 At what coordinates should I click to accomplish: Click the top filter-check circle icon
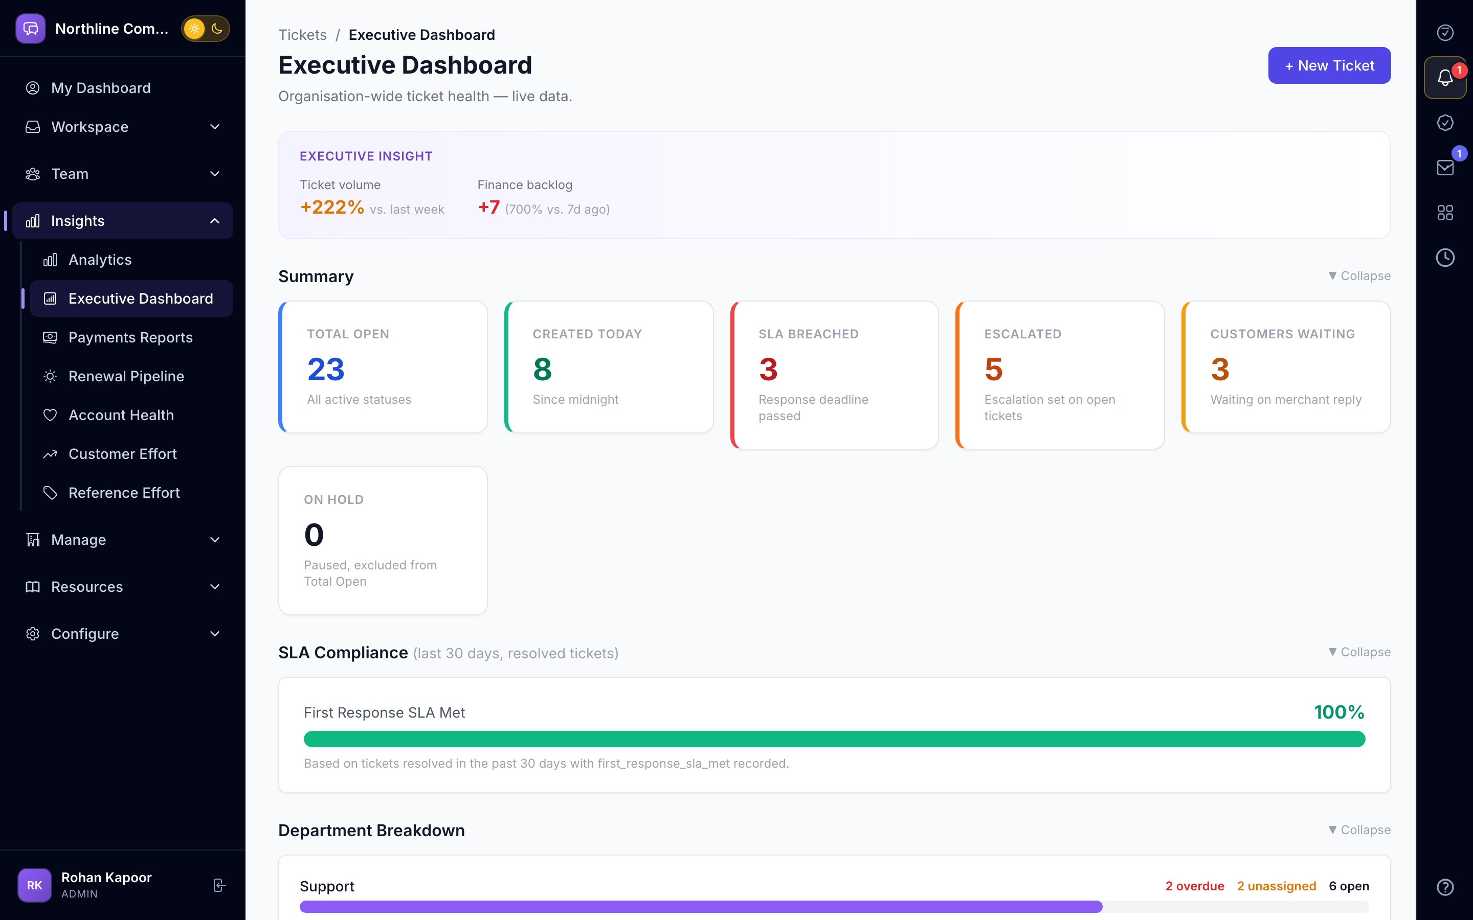pos(1445,32)
